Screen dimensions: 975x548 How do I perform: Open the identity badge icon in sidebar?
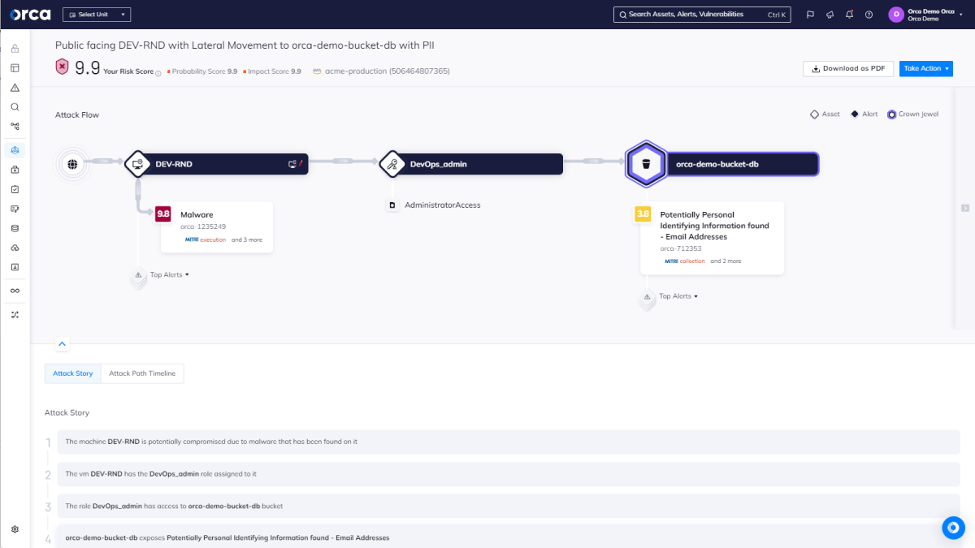[x=15, y=266]
